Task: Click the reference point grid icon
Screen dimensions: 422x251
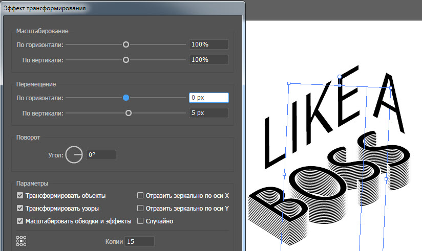Action: tap(22, 241)
